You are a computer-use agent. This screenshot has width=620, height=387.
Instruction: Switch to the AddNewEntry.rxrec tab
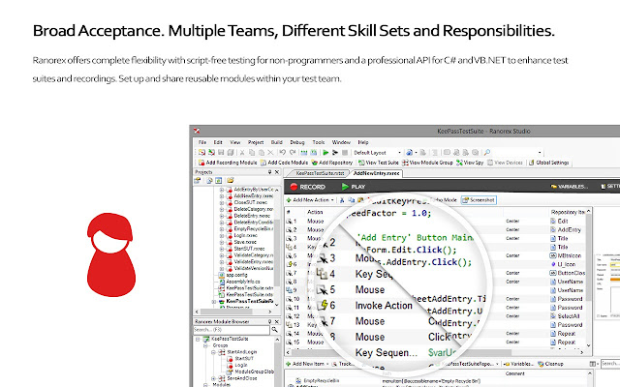[376, 173]
